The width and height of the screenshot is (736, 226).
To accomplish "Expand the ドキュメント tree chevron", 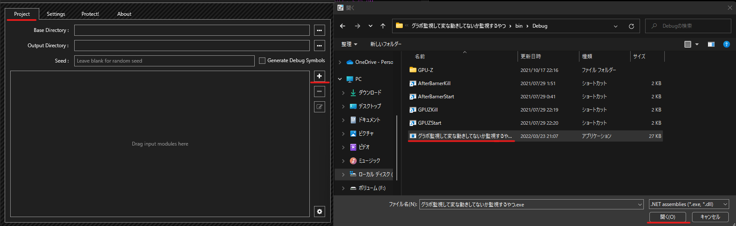I will coord(343,120).
